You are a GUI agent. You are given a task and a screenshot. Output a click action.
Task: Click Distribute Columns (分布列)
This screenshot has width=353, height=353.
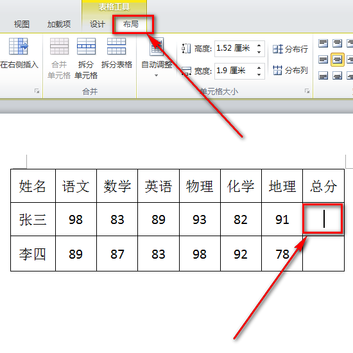(290, 70)
